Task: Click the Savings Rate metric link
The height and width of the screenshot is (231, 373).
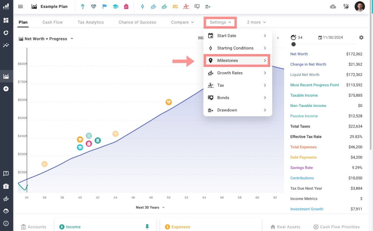Action: click(x=301, y=168)
